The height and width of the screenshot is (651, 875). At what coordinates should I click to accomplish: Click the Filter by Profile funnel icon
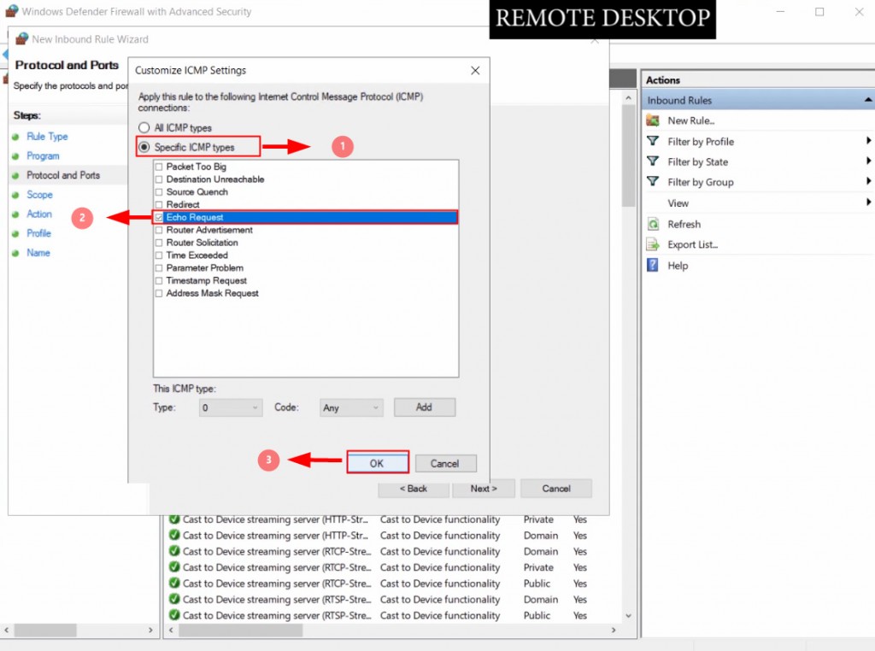click(652, 141)
